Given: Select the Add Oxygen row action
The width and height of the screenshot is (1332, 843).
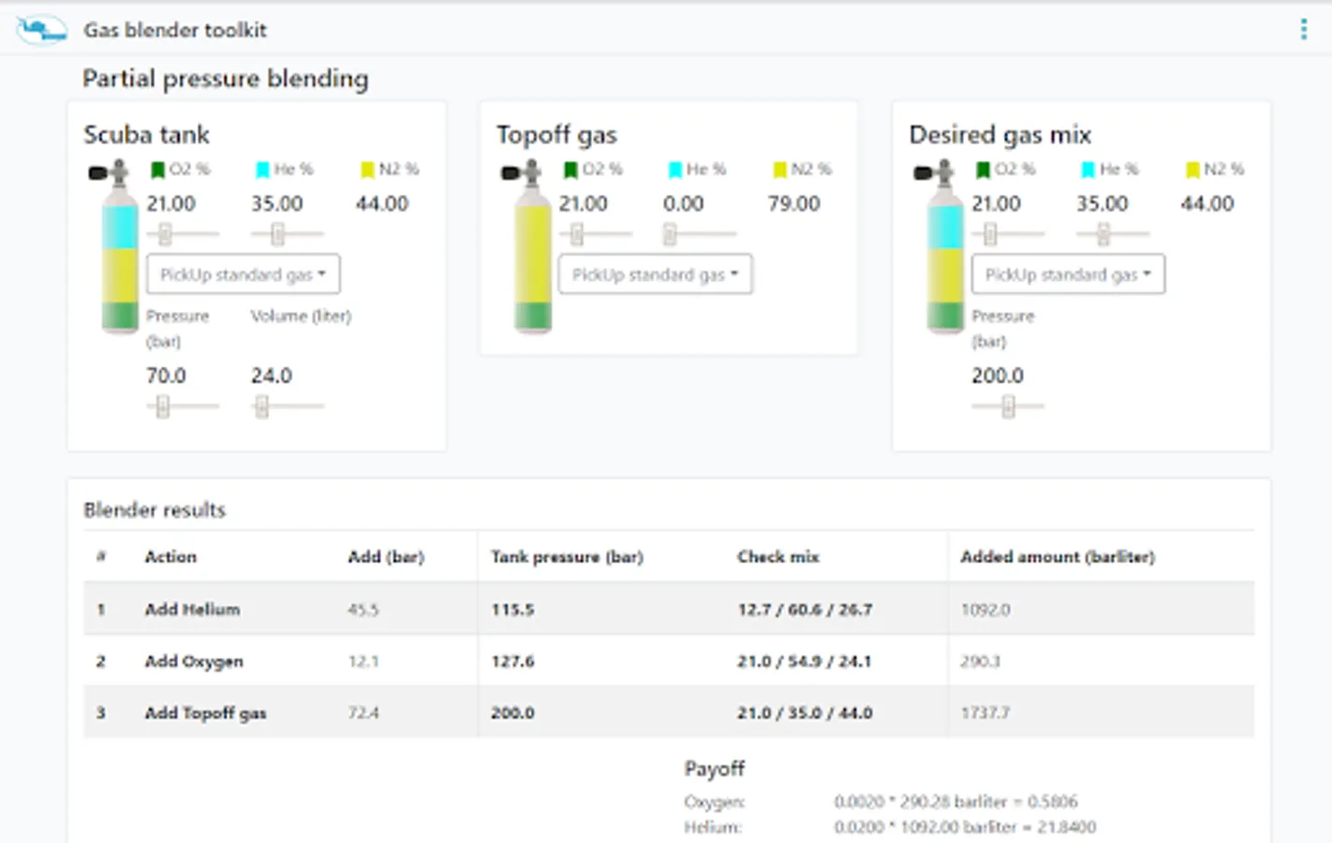Looking at the screenshot, I should [x=194, y=661].
